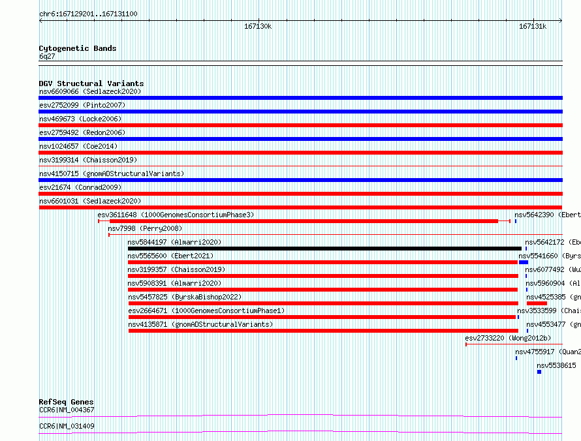Open the DGV Structural Variants track heading
This screenshot has height=441, width=581.
click(x=91, y=84)
